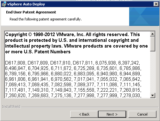
Task: Click patent number D617,808 in the list
Action: pos(15,63)
